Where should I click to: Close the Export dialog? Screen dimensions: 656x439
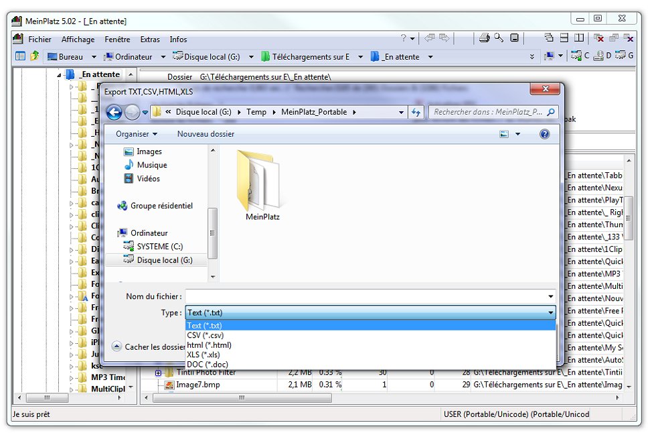(545, 88)
